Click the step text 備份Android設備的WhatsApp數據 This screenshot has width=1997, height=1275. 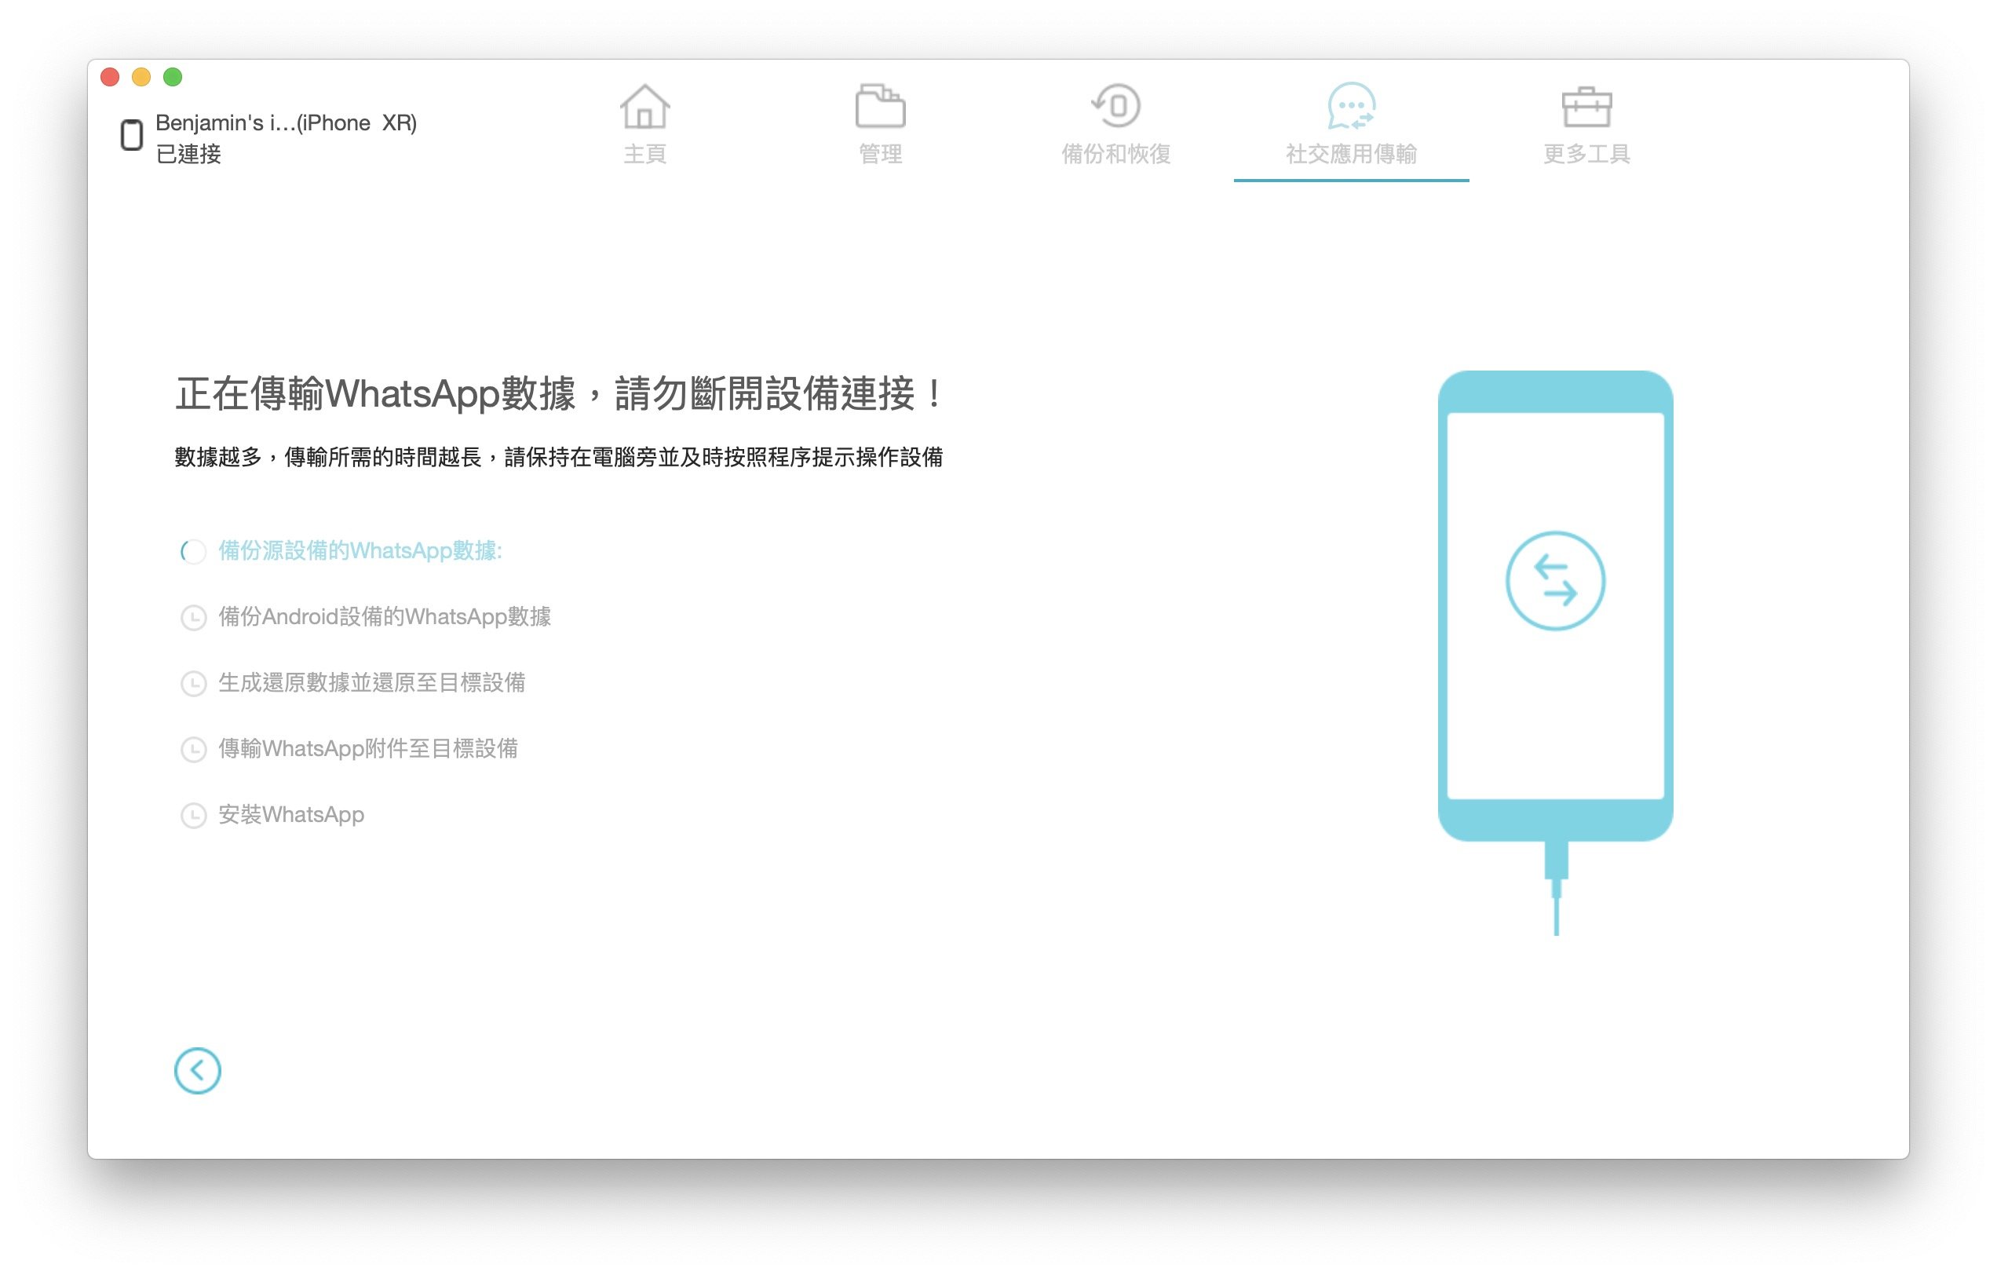(x=385, y=616)
